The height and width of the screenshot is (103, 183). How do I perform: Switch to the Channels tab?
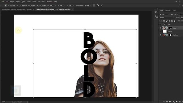click(168, 11)
